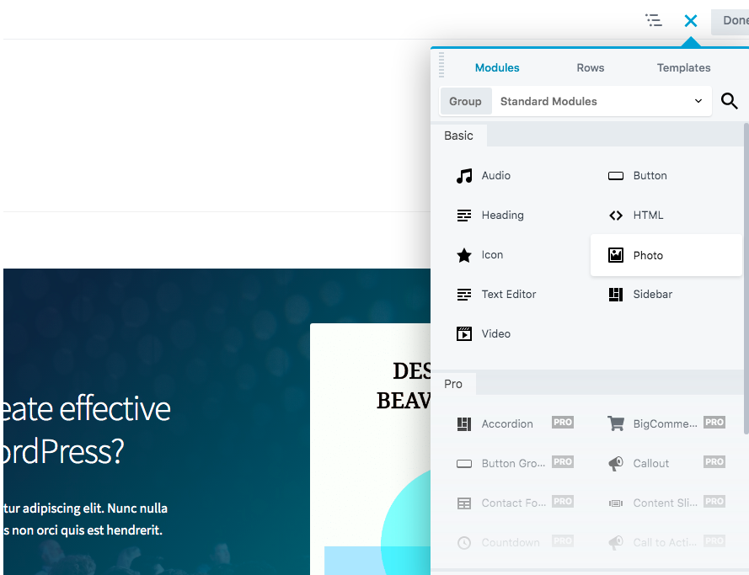
Task: Click the search magnifier icon
Action: point(730,101)
